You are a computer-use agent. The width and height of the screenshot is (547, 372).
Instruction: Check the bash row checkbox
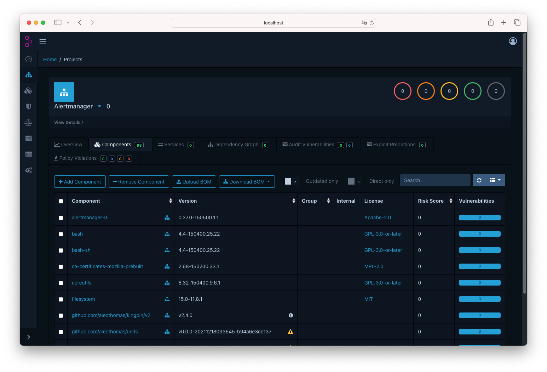(x=61, y=234)
